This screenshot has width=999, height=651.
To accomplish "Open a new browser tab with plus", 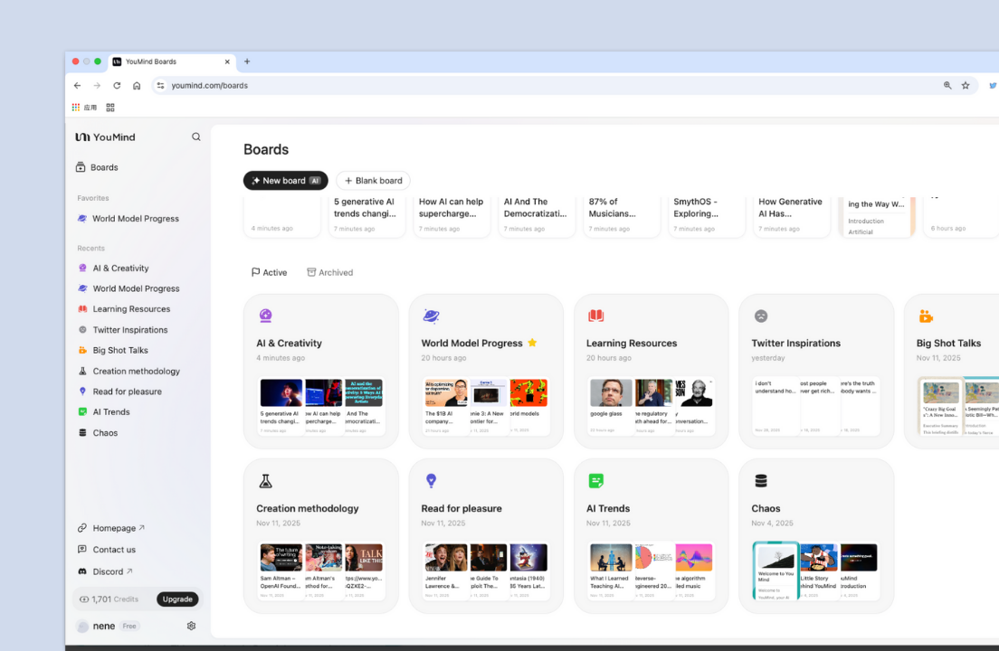I will click(x=247, y=61).
